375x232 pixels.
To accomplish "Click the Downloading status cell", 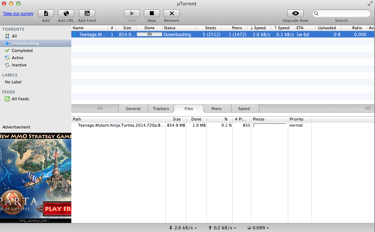I will click(x=177, y=35).
